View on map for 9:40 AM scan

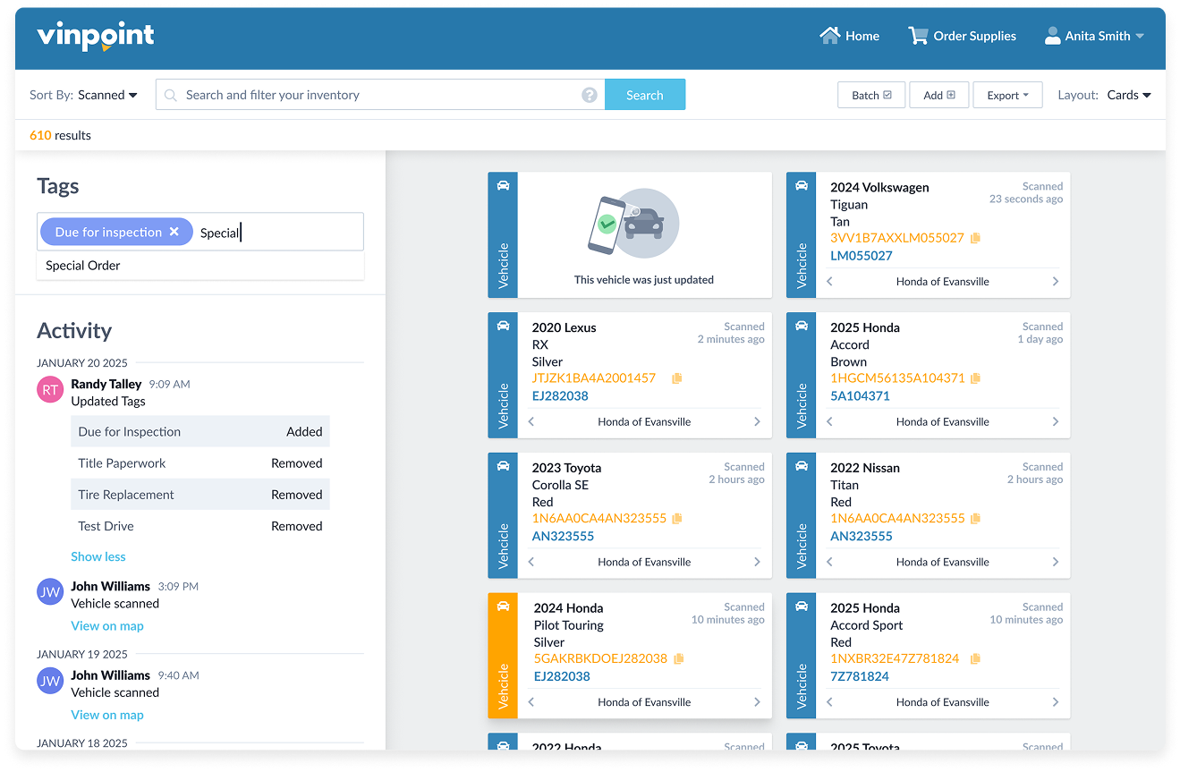coord(107,715)
